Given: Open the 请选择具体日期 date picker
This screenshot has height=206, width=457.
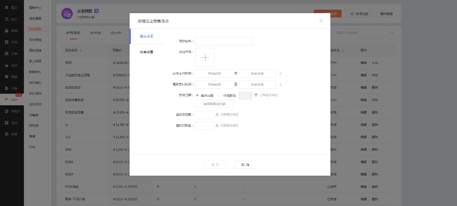Looking at the screenshot, I should pos(214,104).
